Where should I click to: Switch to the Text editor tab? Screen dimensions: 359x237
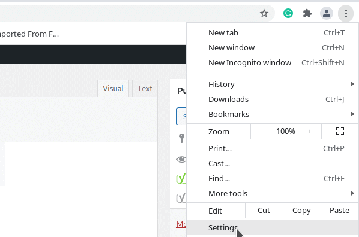(145, 89)
